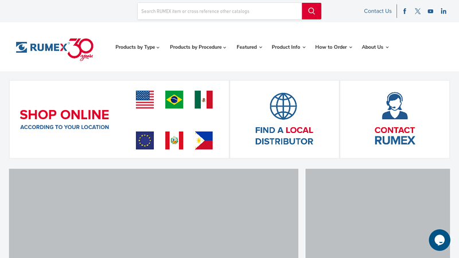
Task: Expand the How to Order menu
Action: click(333, 47)
